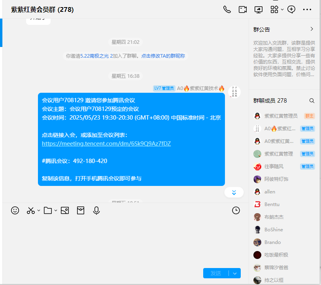Record a voice message with the microphone
This screenshot has height=285, width=321.
click(x=96, y=210)
